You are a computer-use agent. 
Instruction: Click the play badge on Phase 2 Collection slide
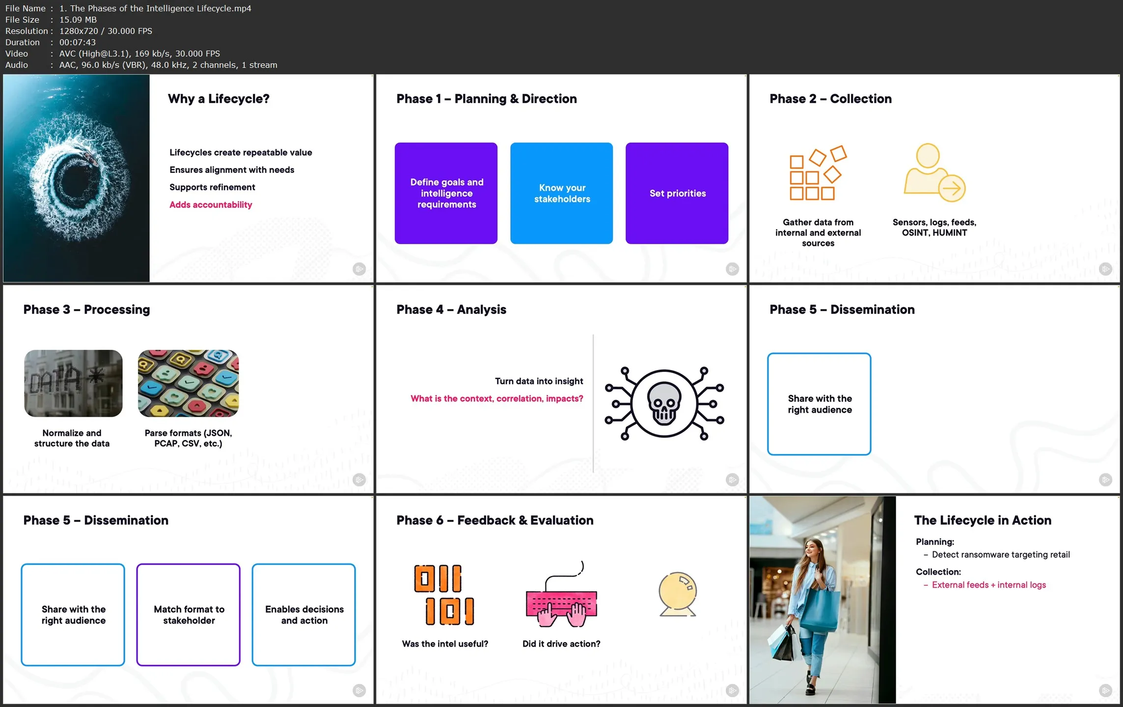pyautogui.click(x=1105, y=269)
